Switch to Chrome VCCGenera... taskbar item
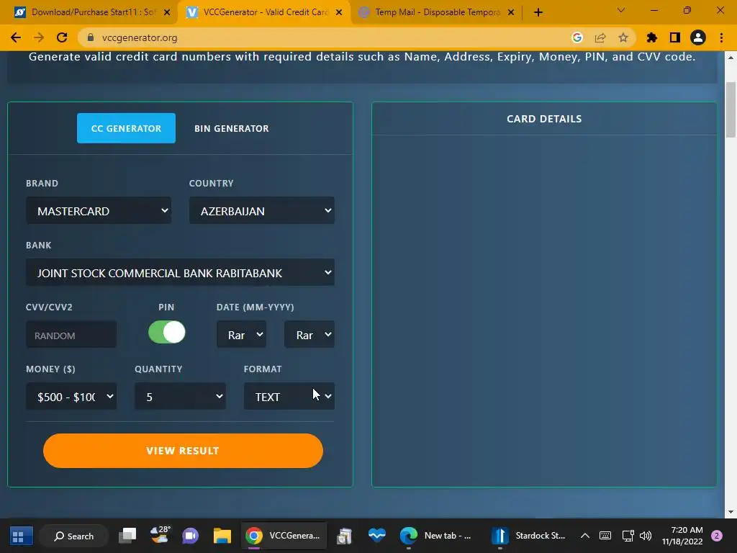The image size is (737, 553). coord(284,536)
